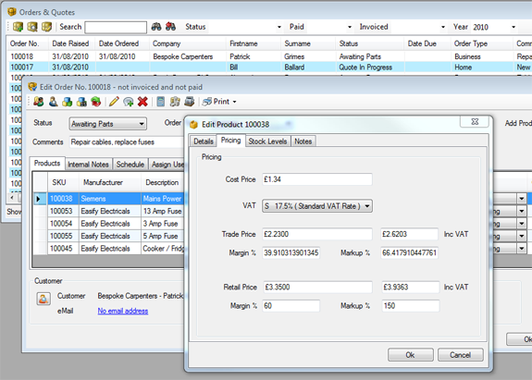Open the Year 2010 dropdown
Screen dimensions: 532x380
[x=513, y=27]
